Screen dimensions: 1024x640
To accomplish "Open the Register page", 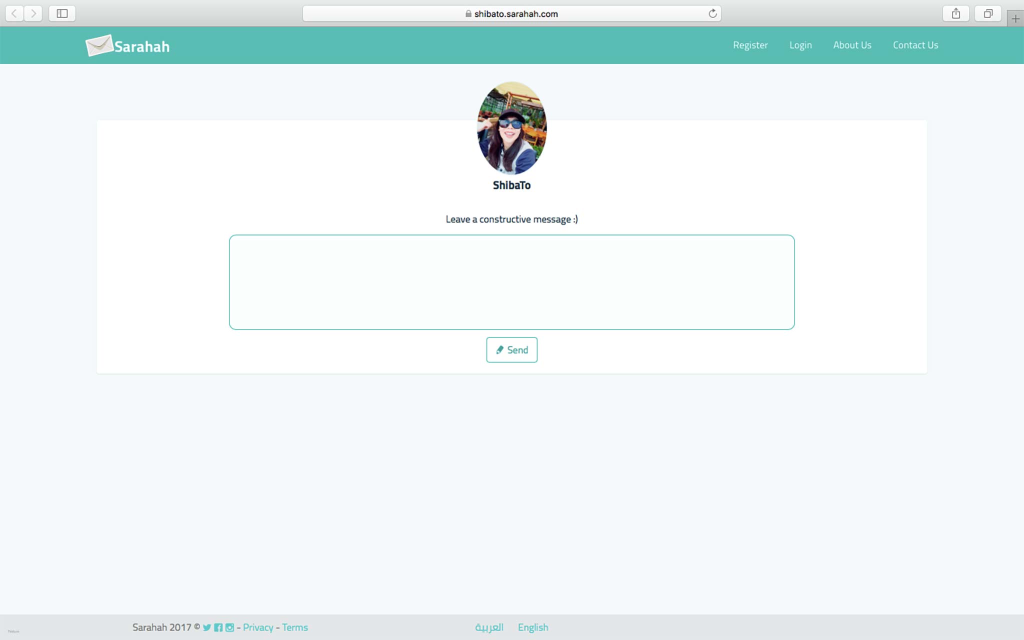I will pyautogui.click(x=750, y=45).
